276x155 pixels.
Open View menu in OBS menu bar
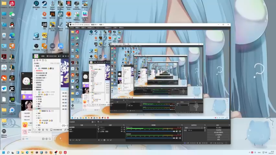(83, 28)
